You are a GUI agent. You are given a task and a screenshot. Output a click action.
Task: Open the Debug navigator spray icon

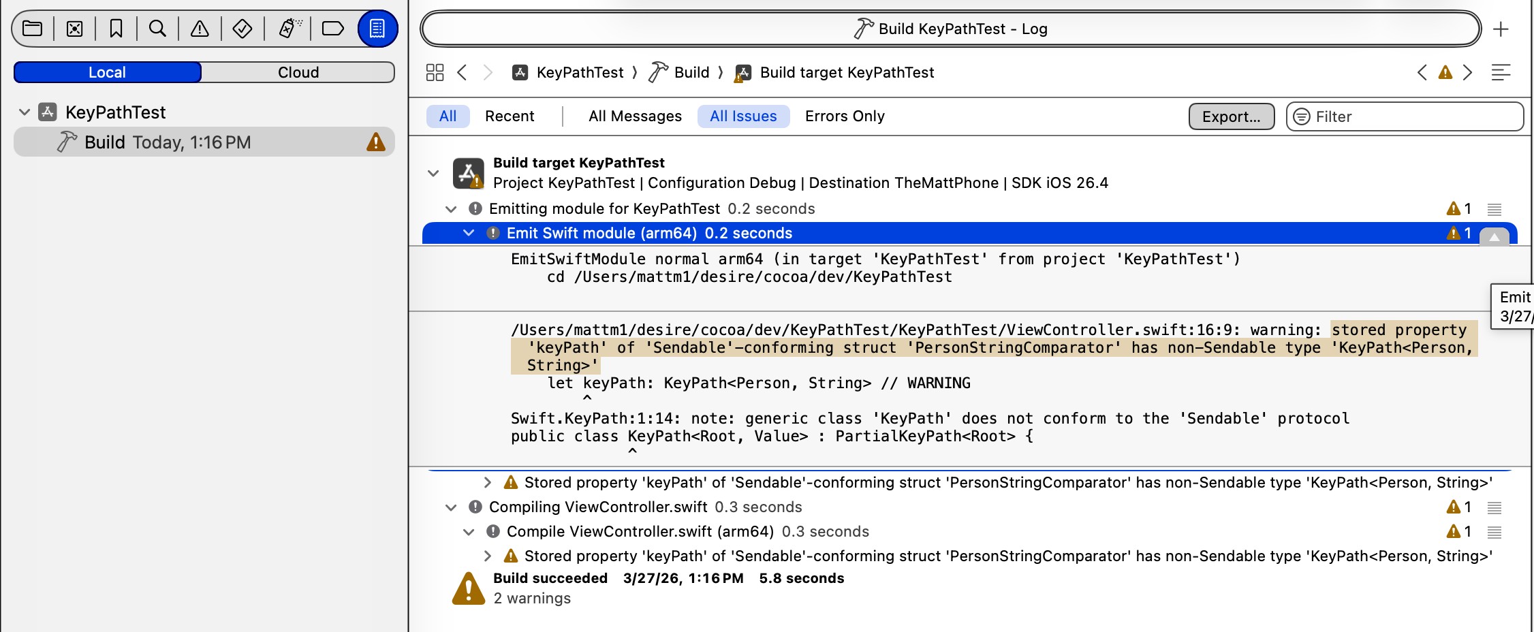point(290,29)
